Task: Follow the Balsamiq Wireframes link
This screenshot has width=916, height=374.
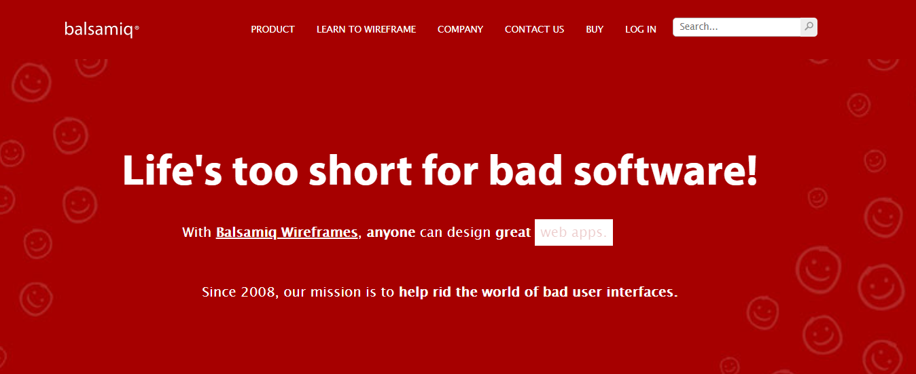Action: 287,232
